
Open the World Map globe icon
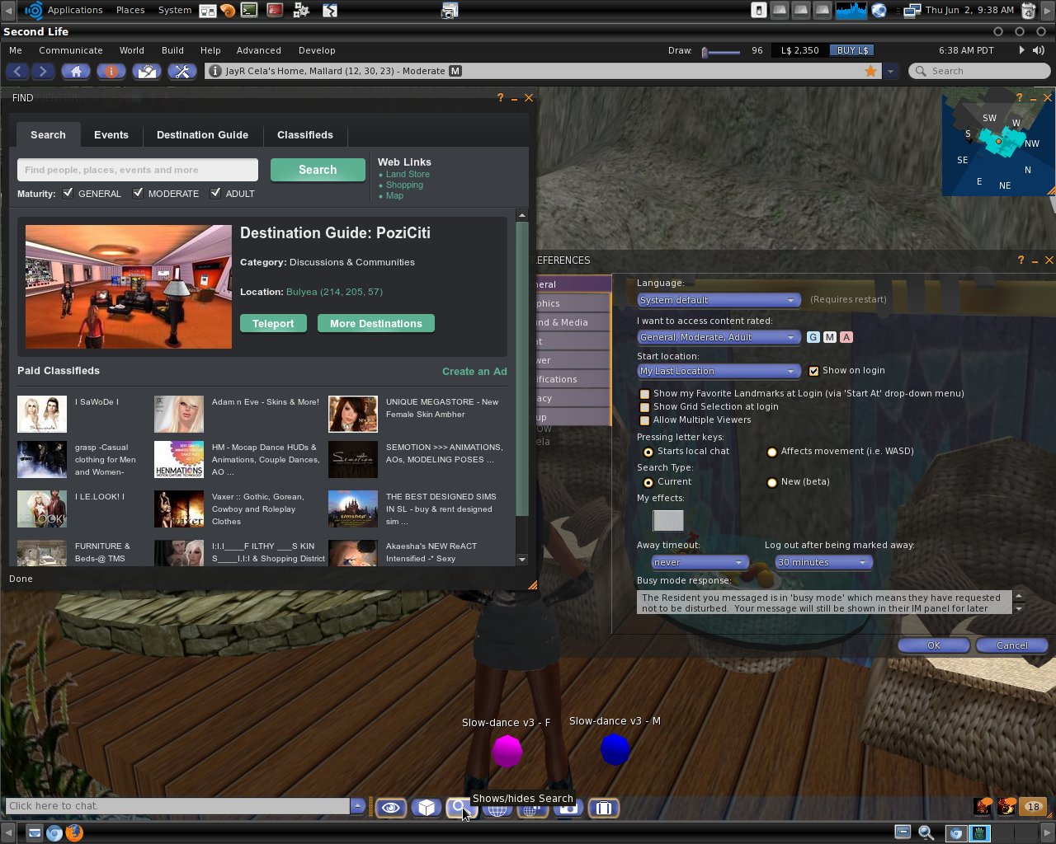(x=497, y=808)
